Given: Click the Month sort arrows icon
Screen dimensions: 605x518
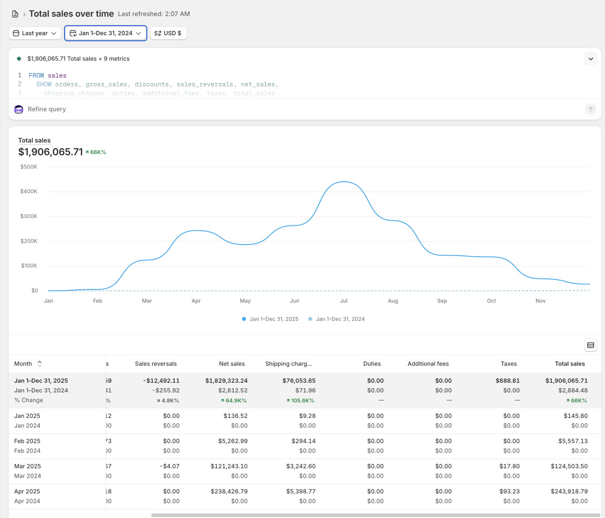Looking at the screenshot, I should [x=40, y=364].
